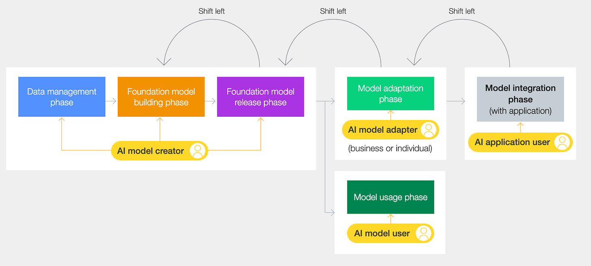Click Shift left above the building phase
Viewport: 591px width, 266px height.
[211, 11]
